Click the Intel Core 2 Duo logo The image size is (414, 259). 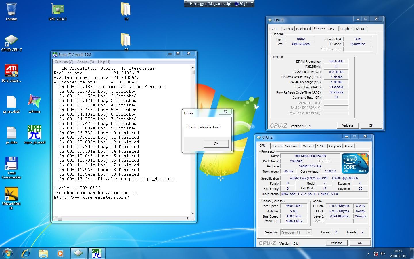355,163
